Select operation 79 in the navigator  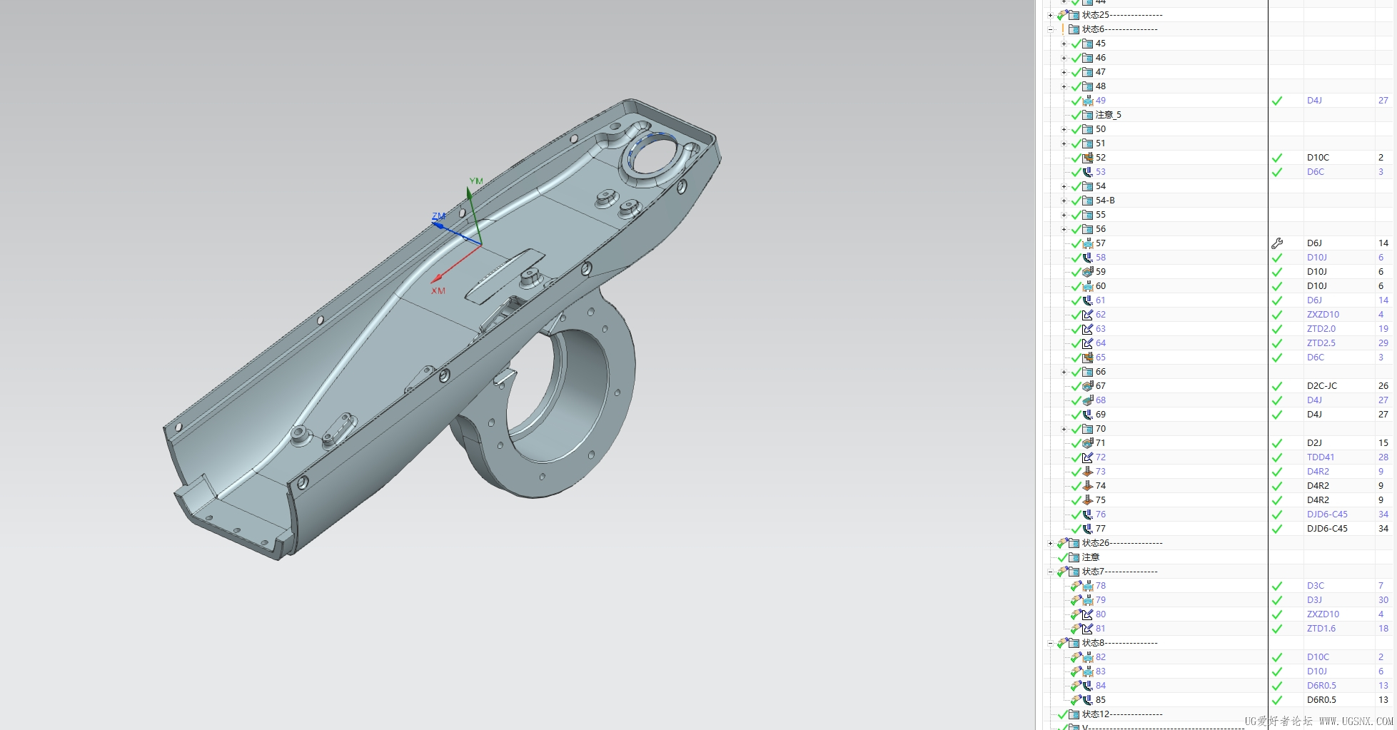[x=1100, y=600]
